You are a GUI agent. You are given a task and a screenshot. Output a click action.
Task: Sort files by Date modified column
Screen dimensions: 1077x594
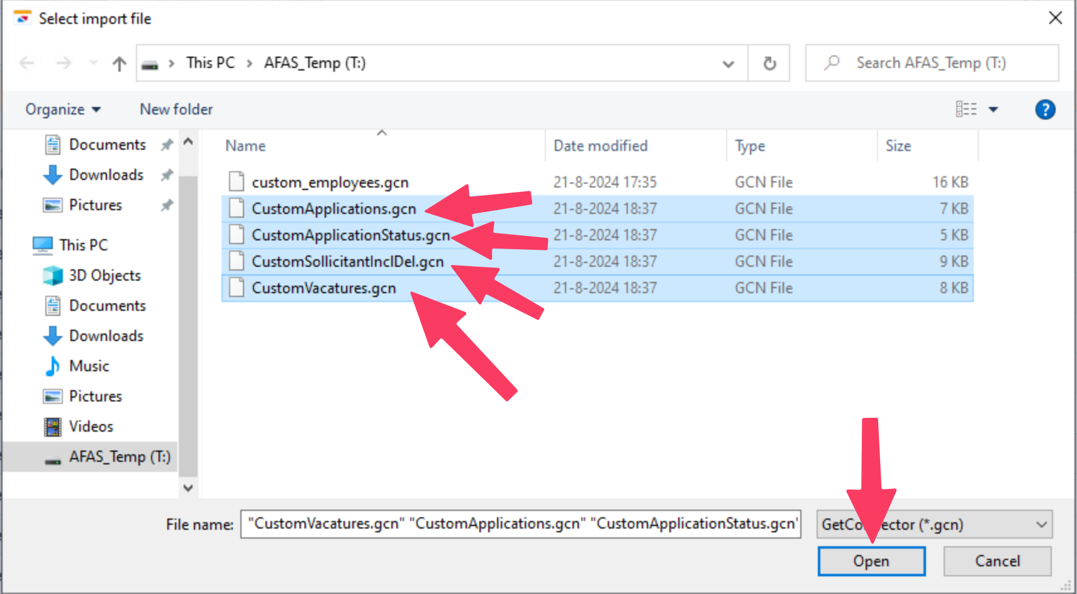(x=600, y=146)
